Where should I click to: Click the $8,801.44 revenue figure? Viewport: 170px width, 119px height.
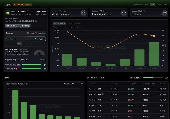pos(58,14)
